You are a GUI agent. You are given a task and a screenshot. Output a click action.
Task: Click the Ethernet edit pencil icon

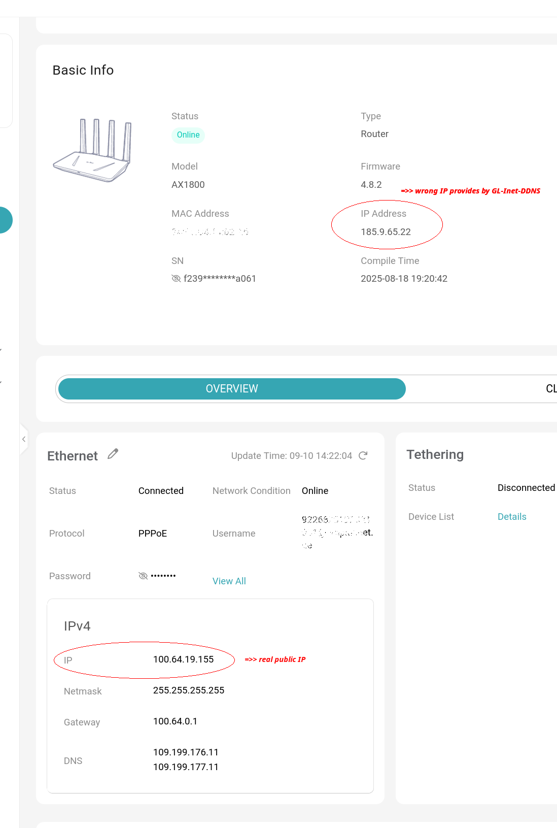113,454
